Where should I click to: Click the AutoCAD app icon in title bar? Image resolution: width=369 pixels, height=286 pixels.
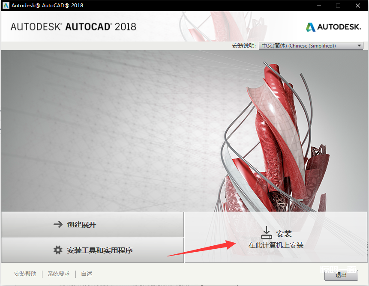tap(6, 6)
